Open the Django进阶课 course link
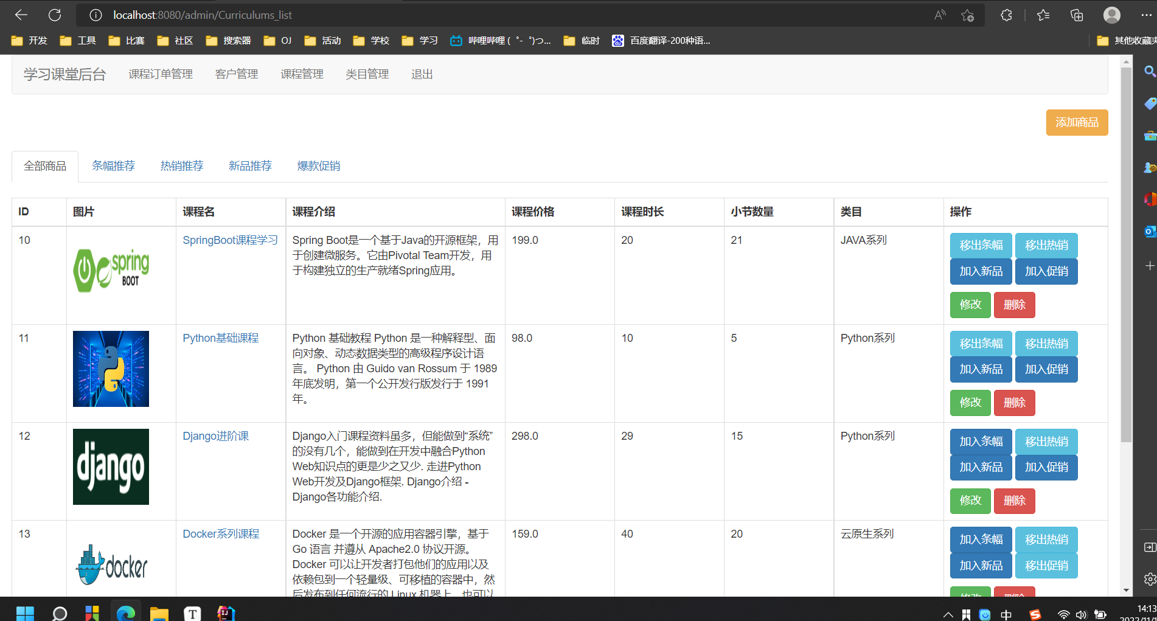This screenshot has width=1157, height=621. click(215, 436)
